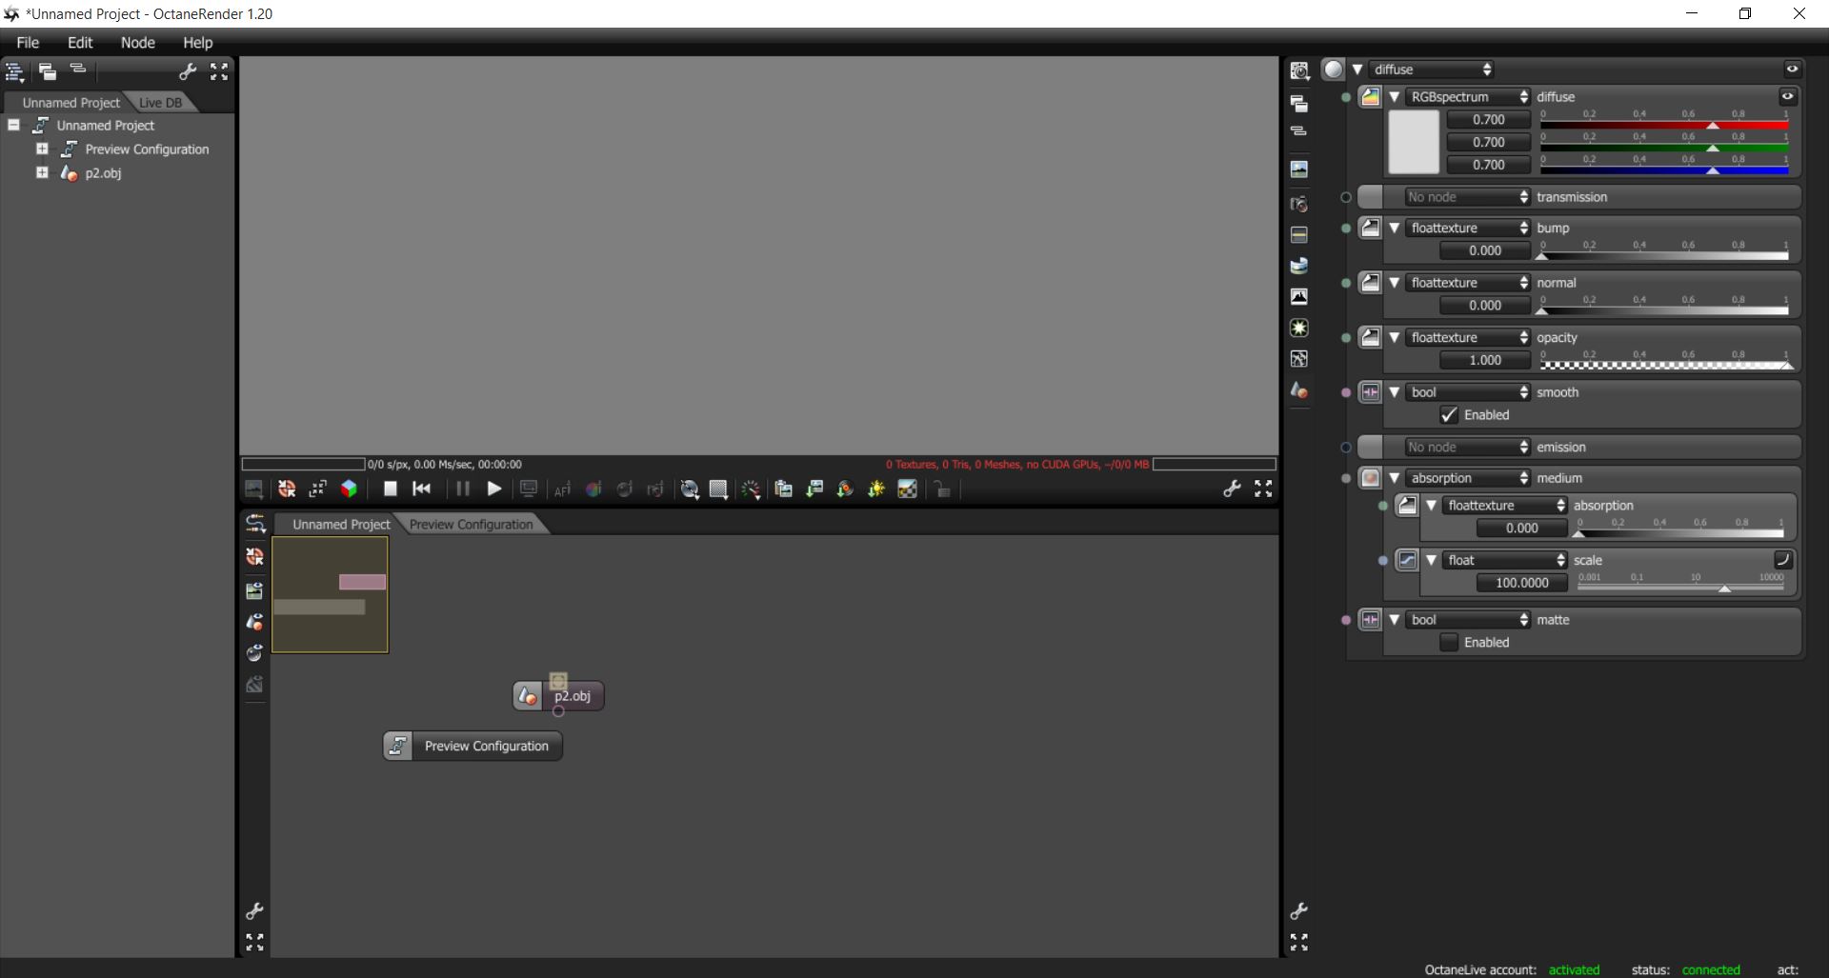The width and height of the screenshot is (1829, 978).
Task: Click the red diffuse channel slider
Action: [1664, 124]
